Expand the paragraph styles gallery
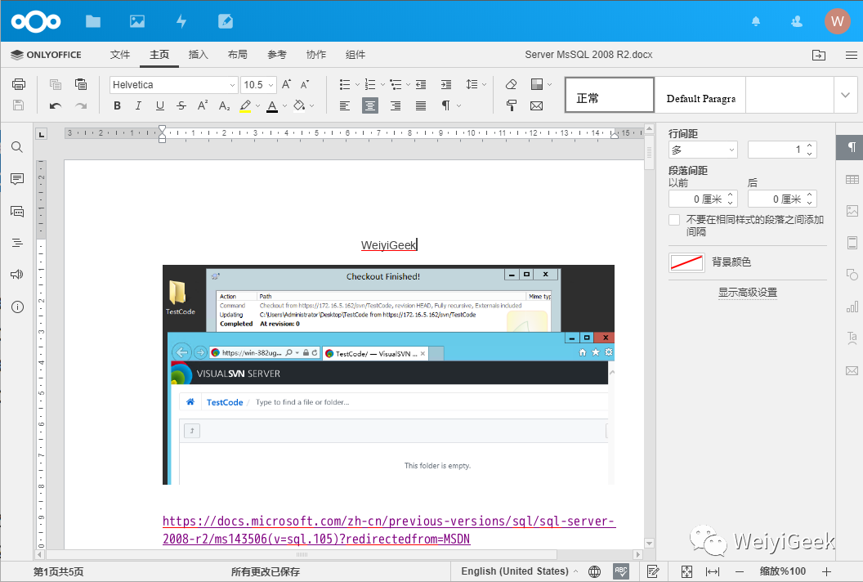Image resolution: width=863 pixels, height=582 pixels. (845, 95)
